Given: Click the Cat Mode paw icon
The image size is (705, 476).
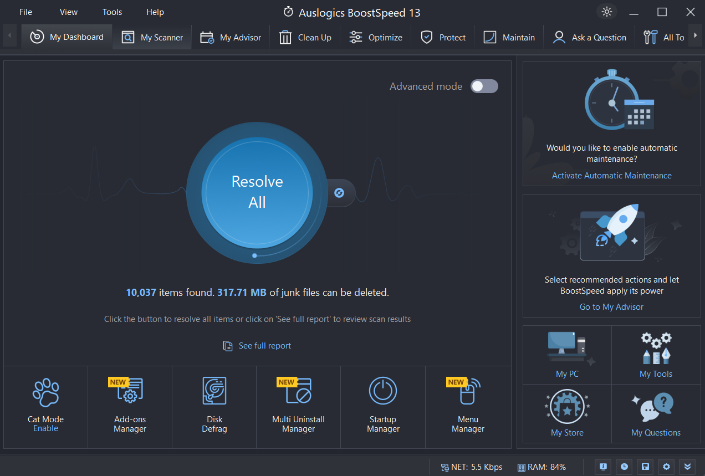Looking at the screenshot, I should pos(45,392).
